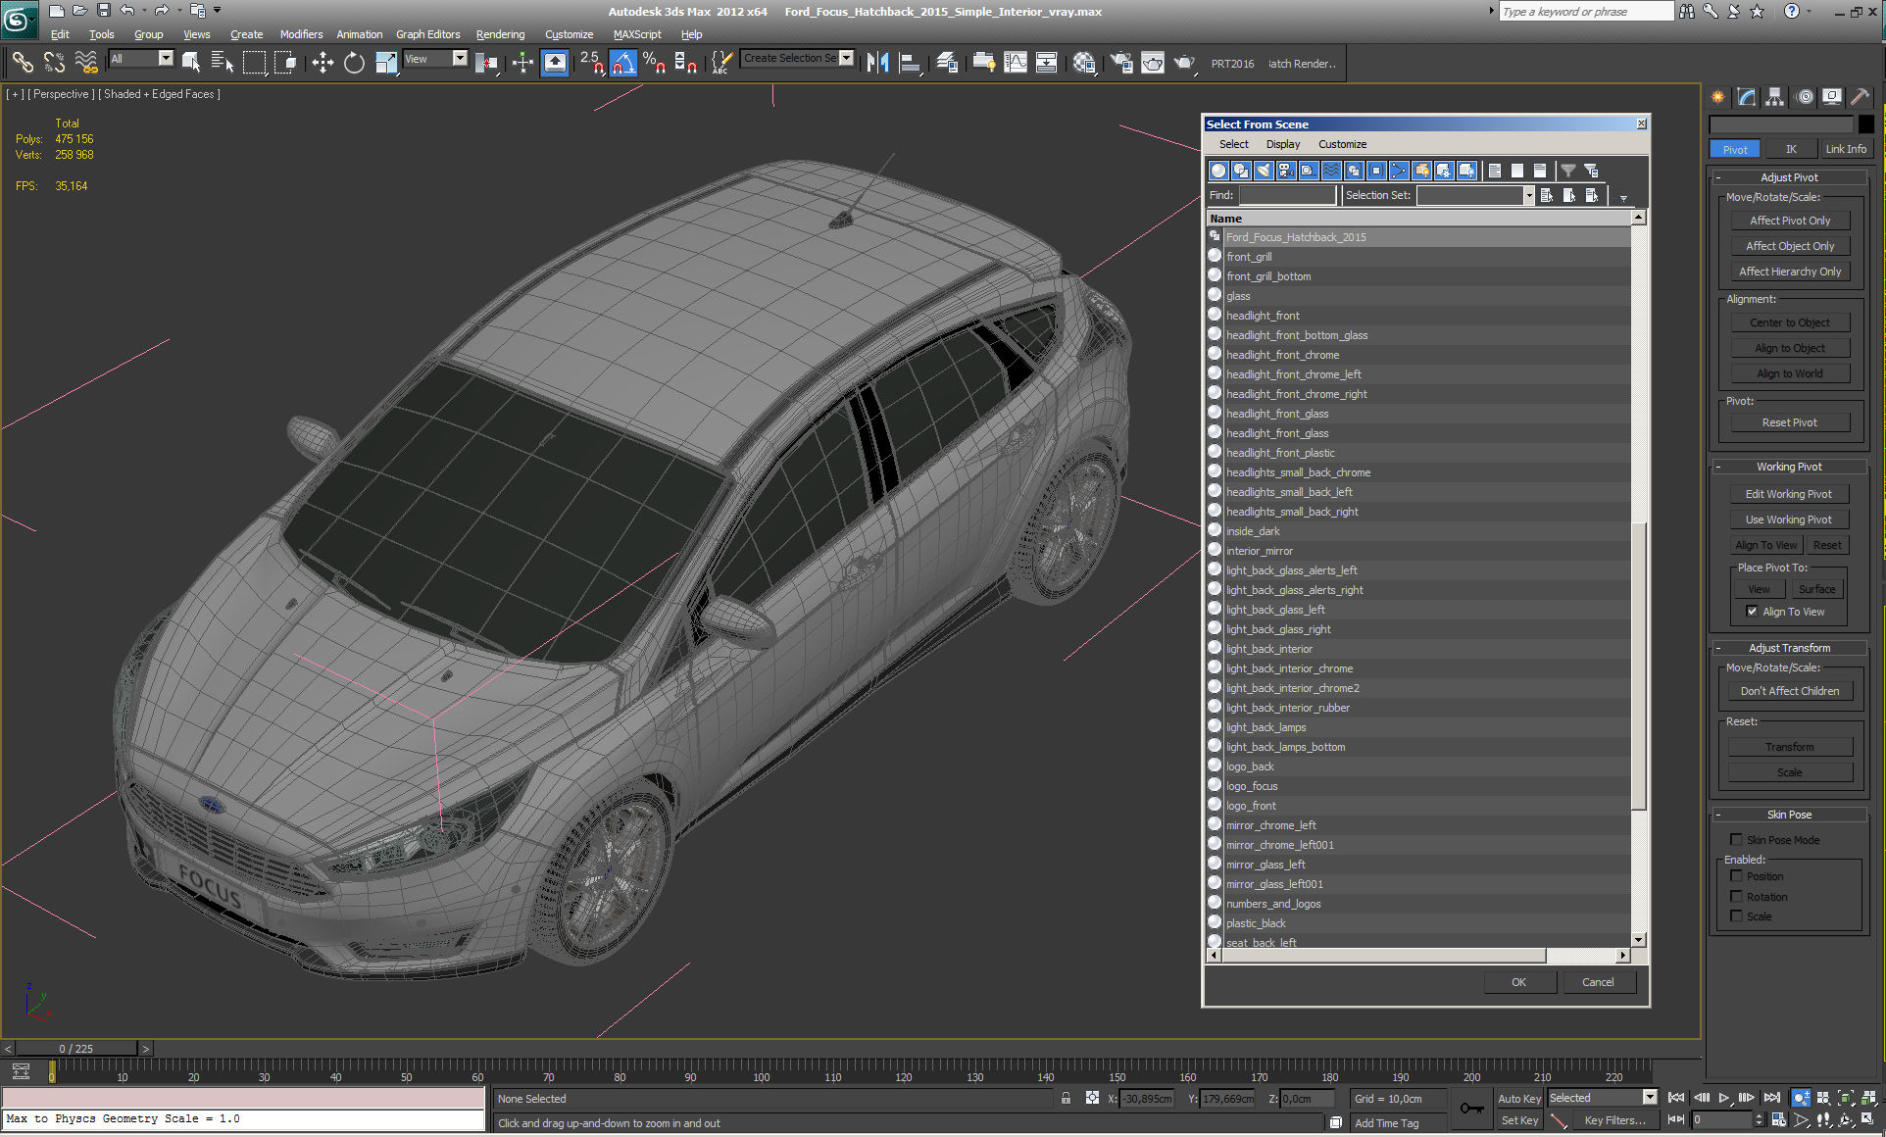Open the Display menu in Select From Scene

tap(1283, 144)
